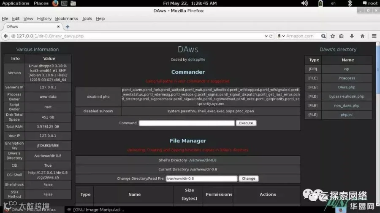Close the DAws tab with its x

58,27
